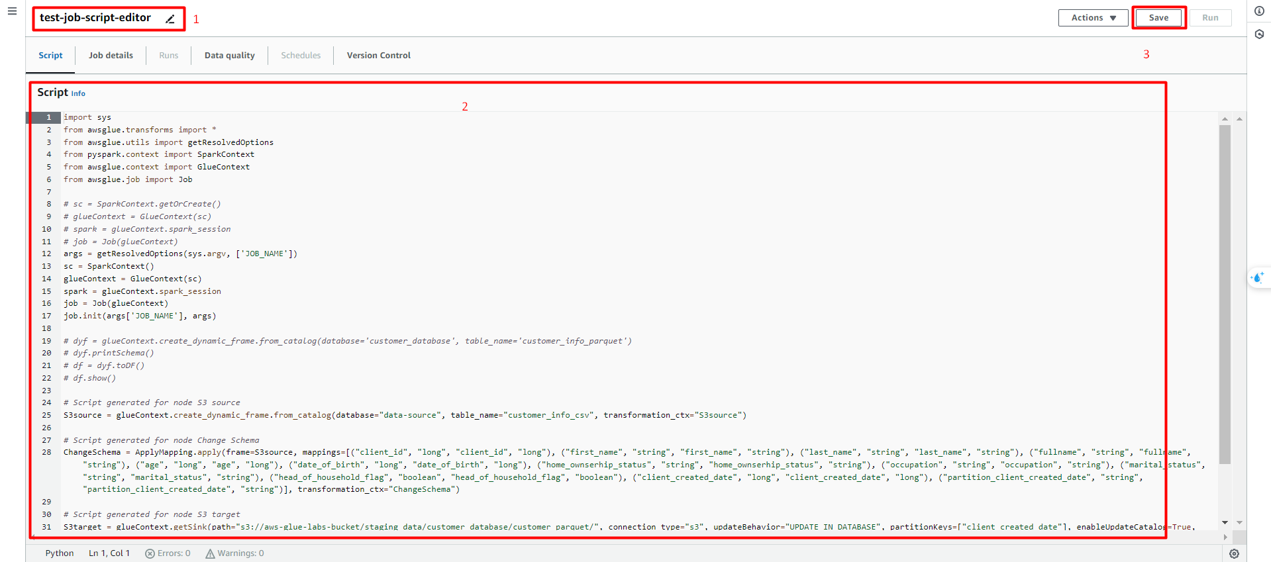Click line number 25 in gutter

(46, 415)
